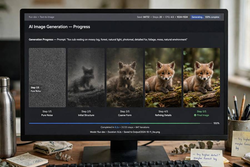Click the Refining Details caption
Image resolution: width=250 pixels, height=167 pixels.
163,115
